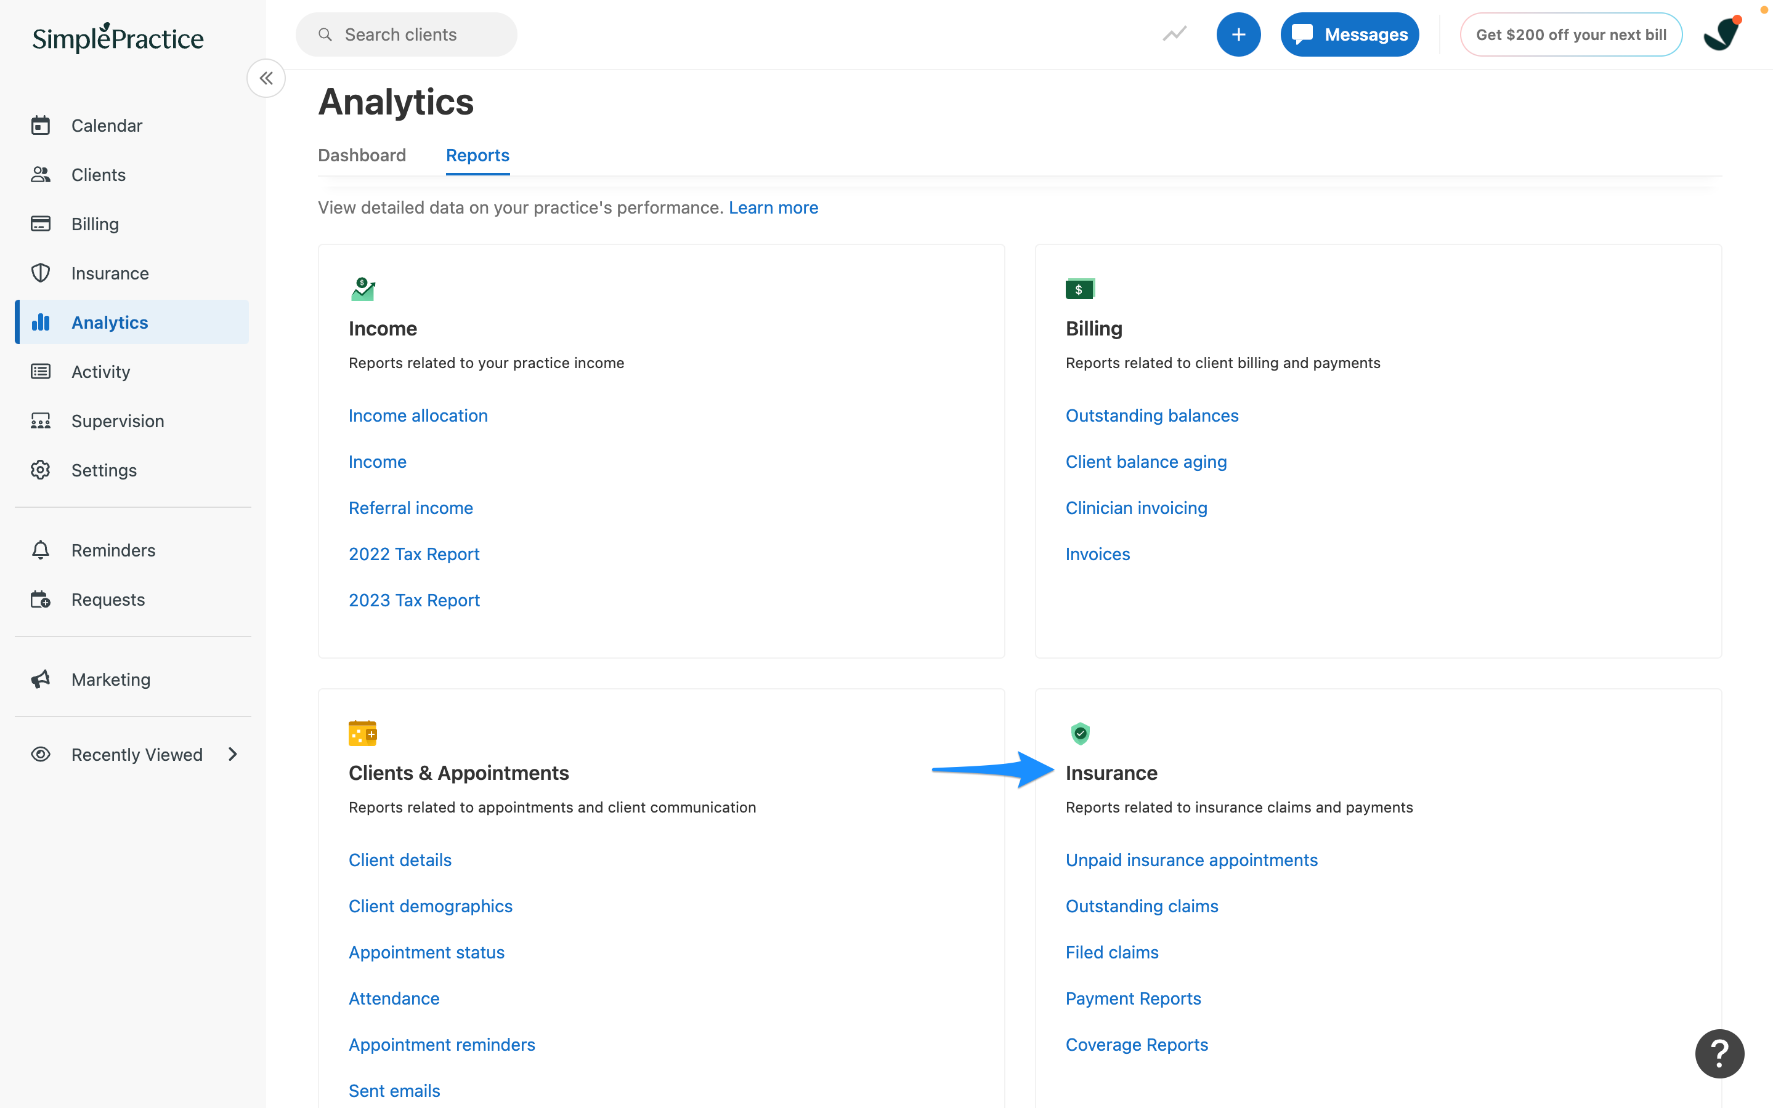
Task: Click the Clients & Appointments calendar icon
Action: click(x=362, y=733)
